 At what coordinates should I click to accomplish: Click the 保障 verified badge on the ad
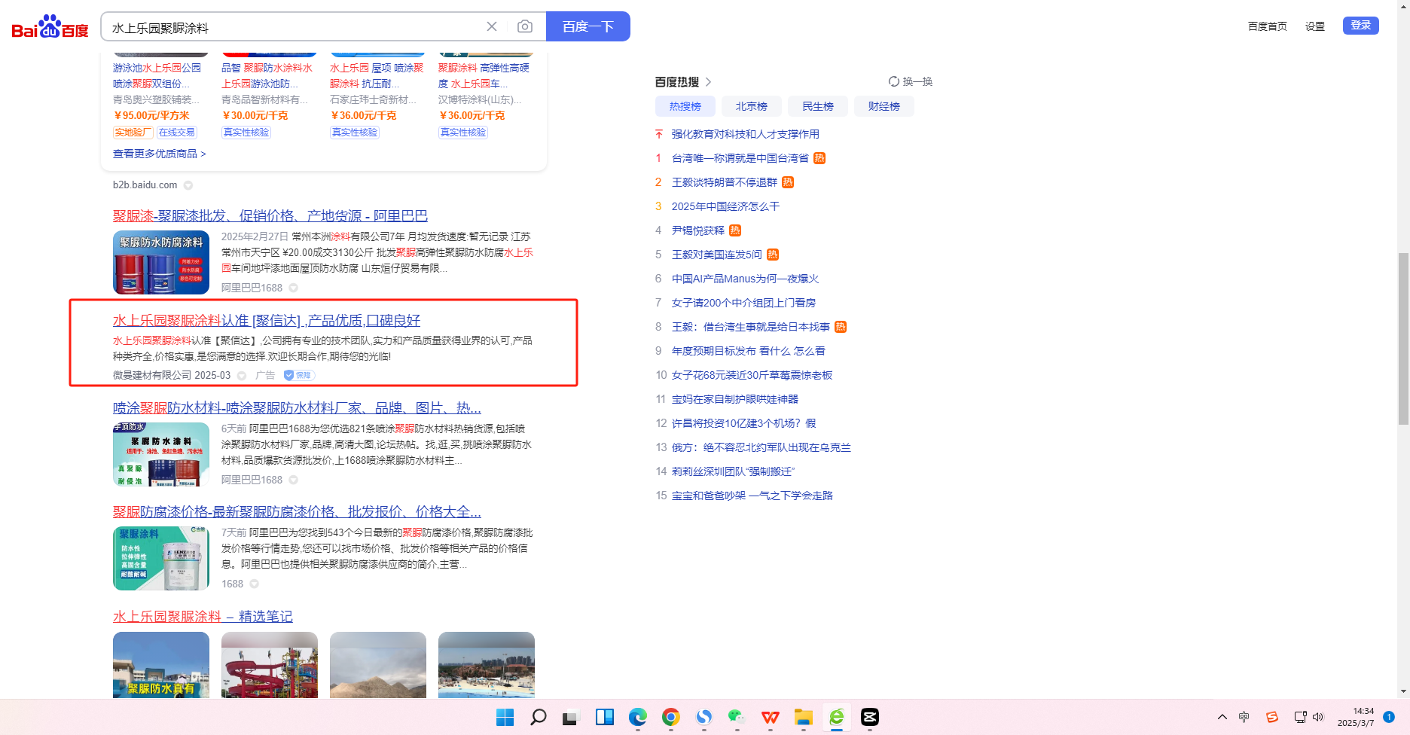tap(299, 375)
